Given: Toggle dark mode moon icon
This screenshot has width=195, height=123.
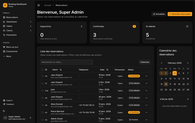Looking at the screenshot, I should pyautogui.click(x=4, y=111).
